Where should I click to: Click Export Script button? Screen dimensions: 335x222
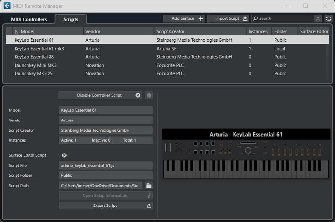(106, 205)
